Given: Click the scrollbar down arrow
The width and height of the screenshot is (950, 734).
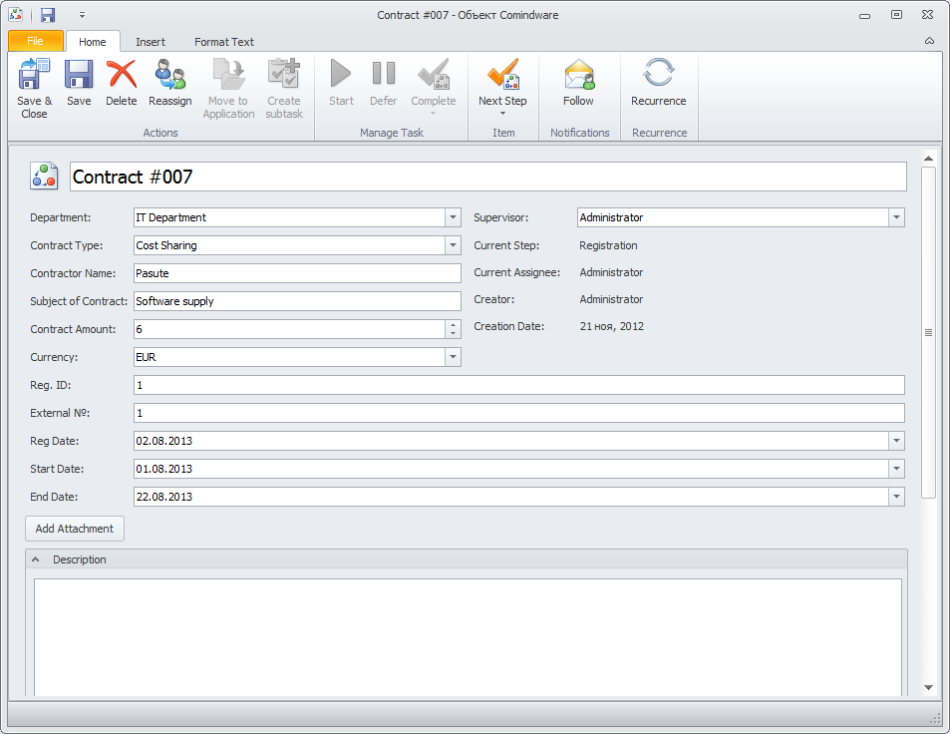Looking at the screenshot, I should [928, 687].
